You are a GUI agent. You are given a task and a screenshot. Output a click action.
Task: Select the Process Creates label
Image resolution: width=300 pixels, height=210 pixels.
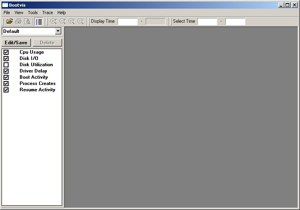[x=37, y=83]
